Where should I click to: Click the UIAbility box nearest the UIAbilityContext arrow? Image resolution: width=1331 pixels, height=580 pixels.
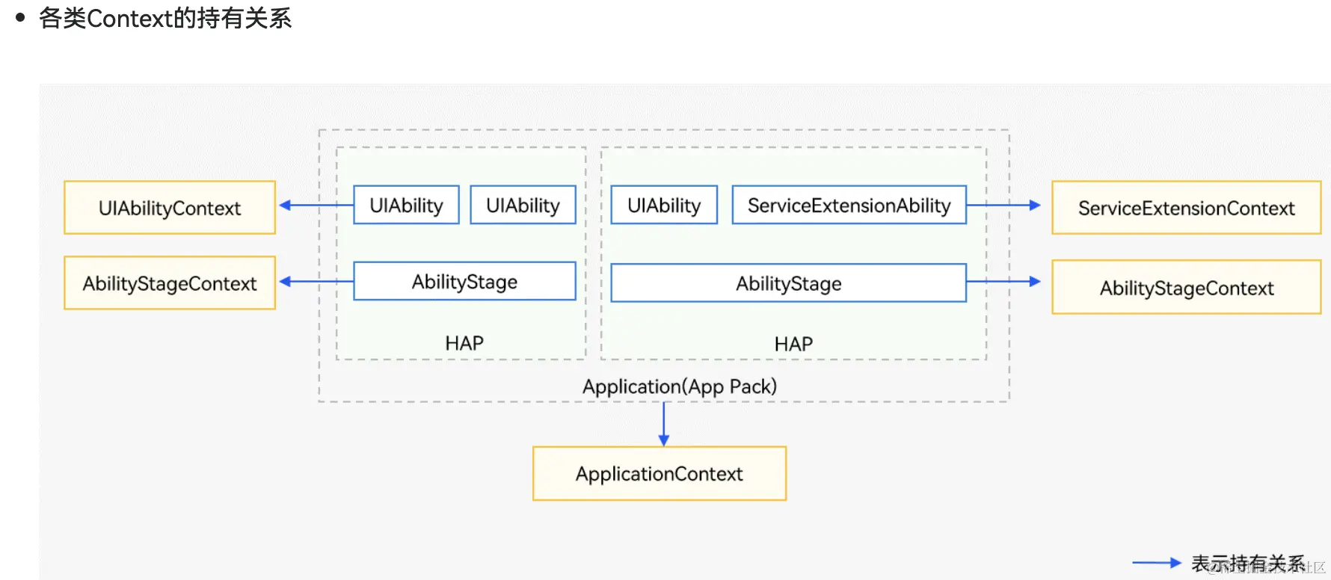pyautogui.click(x=406, y=206)
